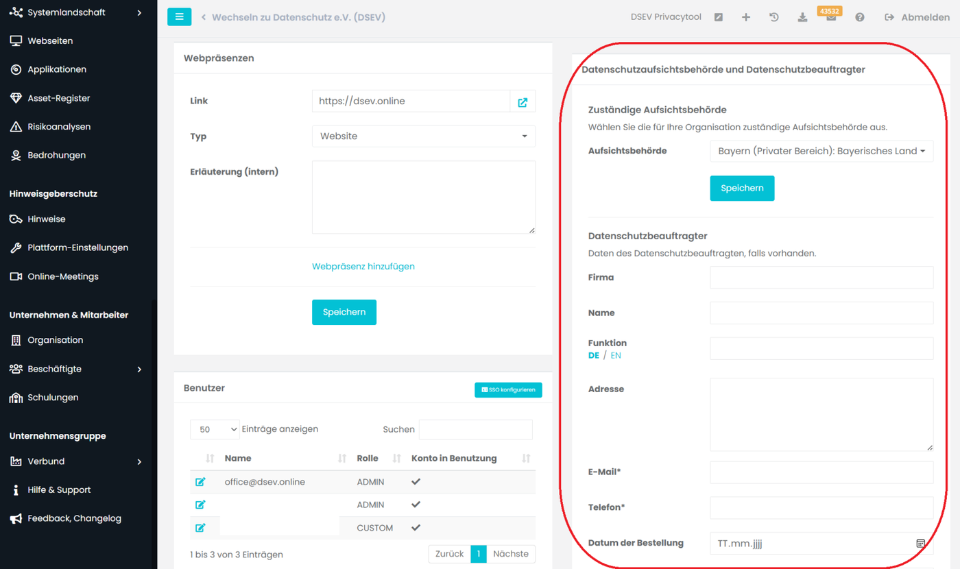Click into the Suchen field for users
This screenshot has width=960, height=569.
point(475,429)
